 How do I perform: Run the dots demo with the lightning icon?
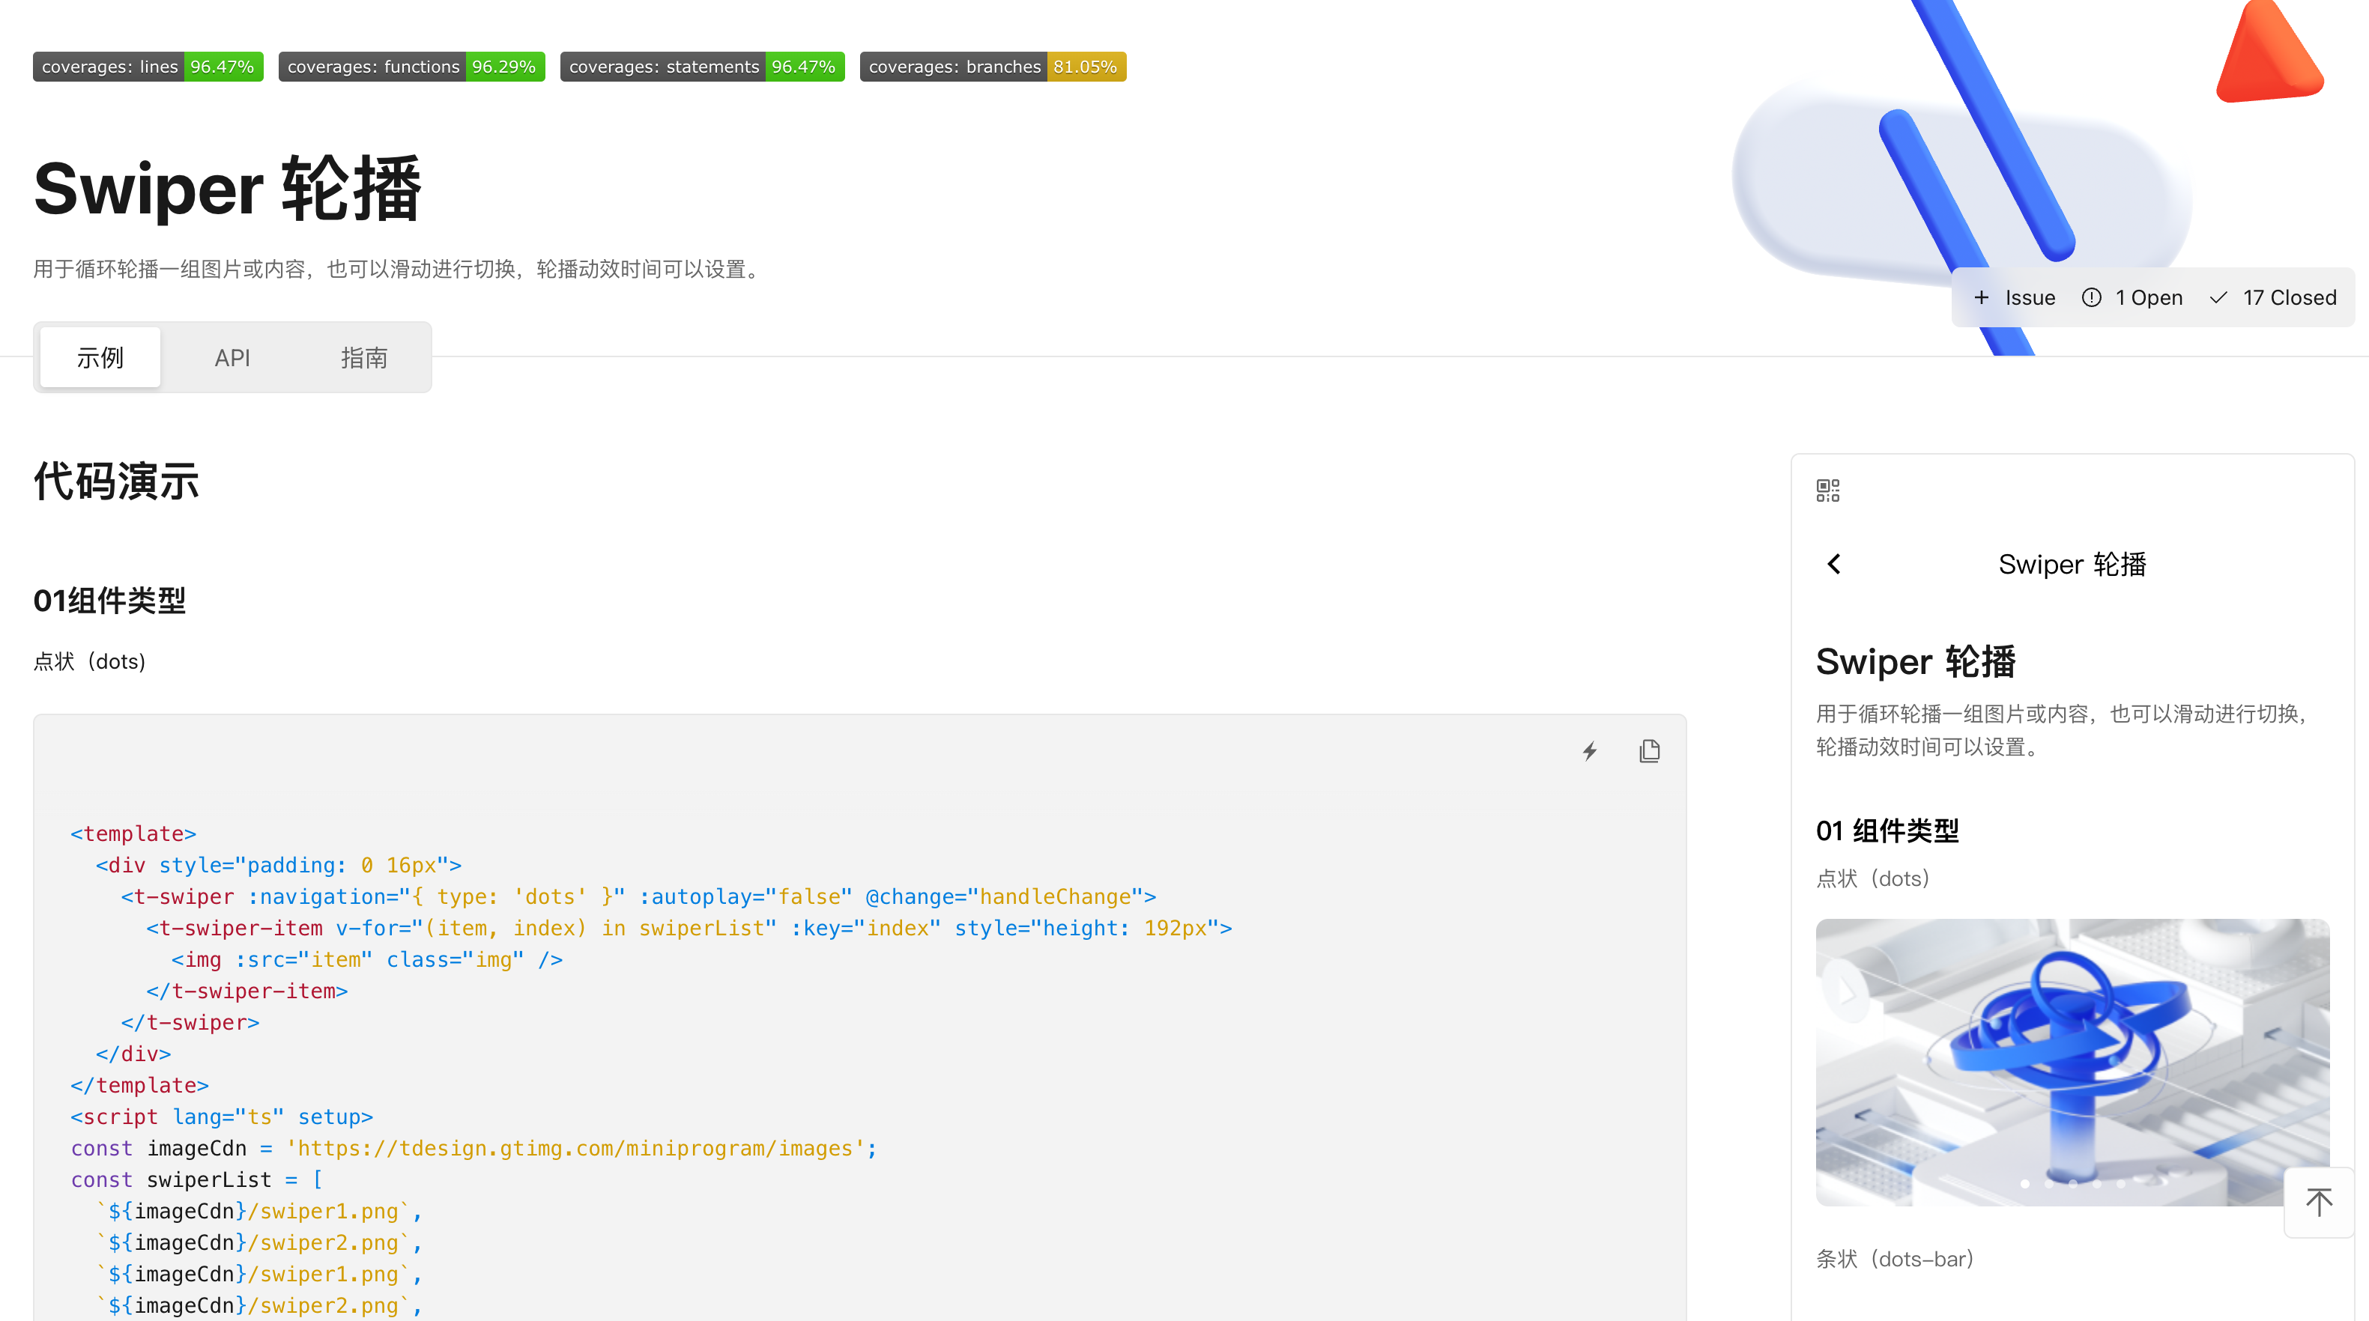pyautogui.click(x=1590, y=751)
